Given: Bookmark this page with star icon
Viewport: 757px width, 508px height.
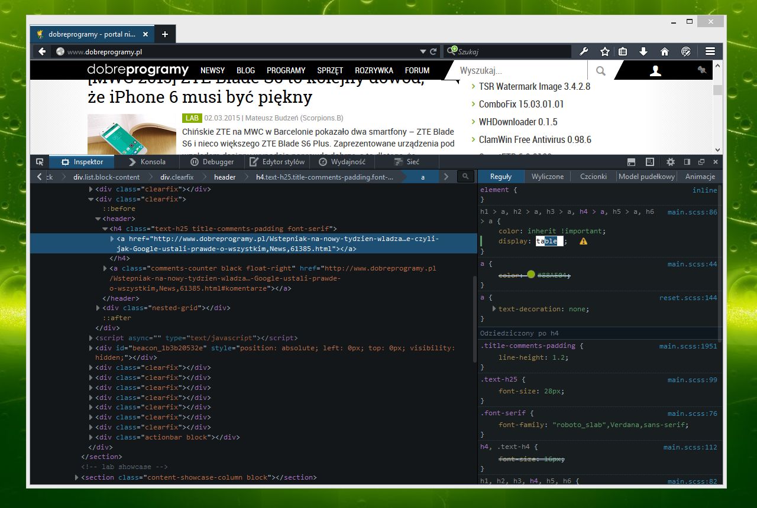Looking at the screenshot, I should pos(605,51).
